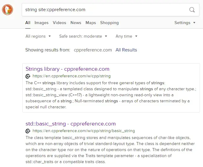The image size is (203, 167).
Task: Switch to the Videos tab
Action: pyautogui.click(x=59, y=23)
